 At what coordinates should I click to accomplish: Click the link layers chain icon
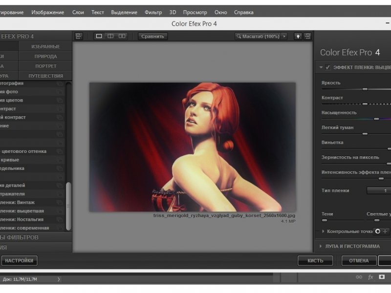click(359, 277)
